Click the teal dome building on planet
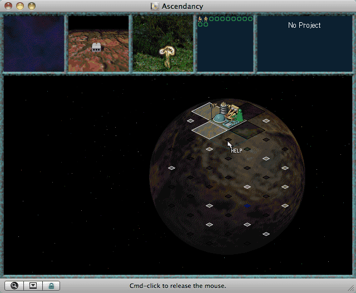 click(219, 118)
